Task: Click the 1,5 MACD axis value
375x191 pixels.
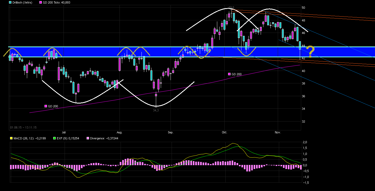Action: [x=305, y=148]
